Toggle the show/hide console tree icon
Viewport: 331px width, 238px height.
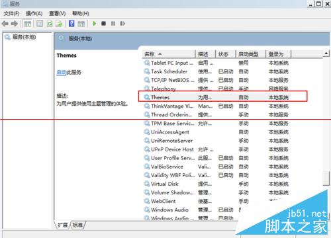click(28, 24)
